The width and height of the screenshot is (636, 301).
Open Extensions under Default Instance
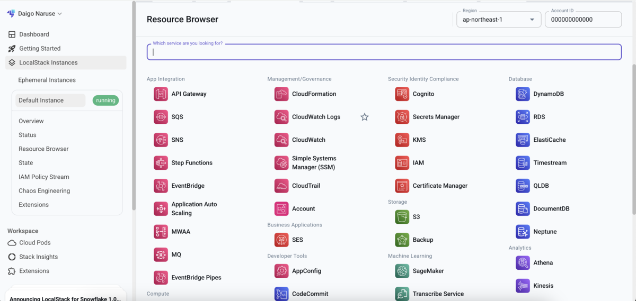(x=33, y=205)
